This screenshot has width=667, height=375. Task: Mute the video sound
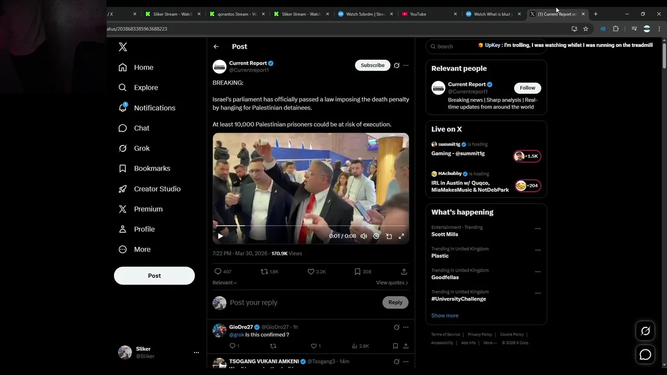pos(364,236)
